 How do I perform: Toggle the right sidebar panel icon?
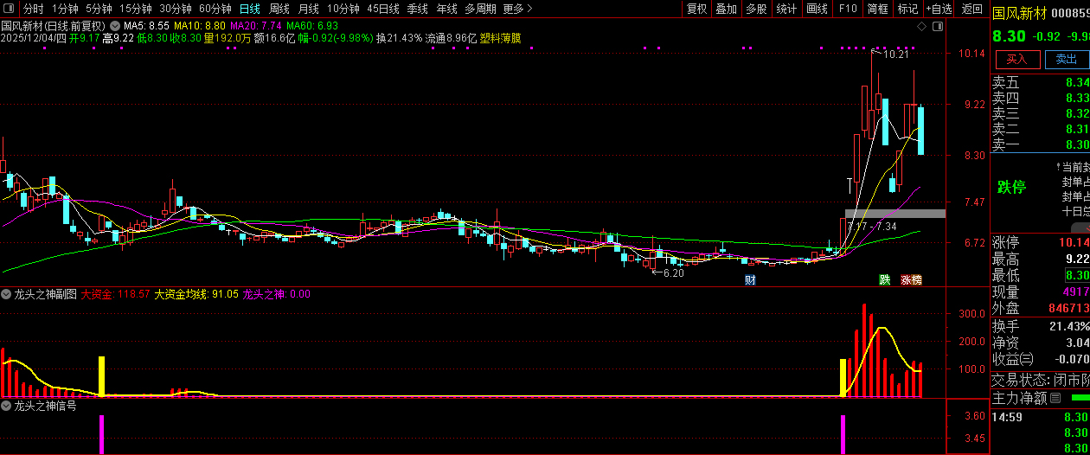click(x=939, y=27)
